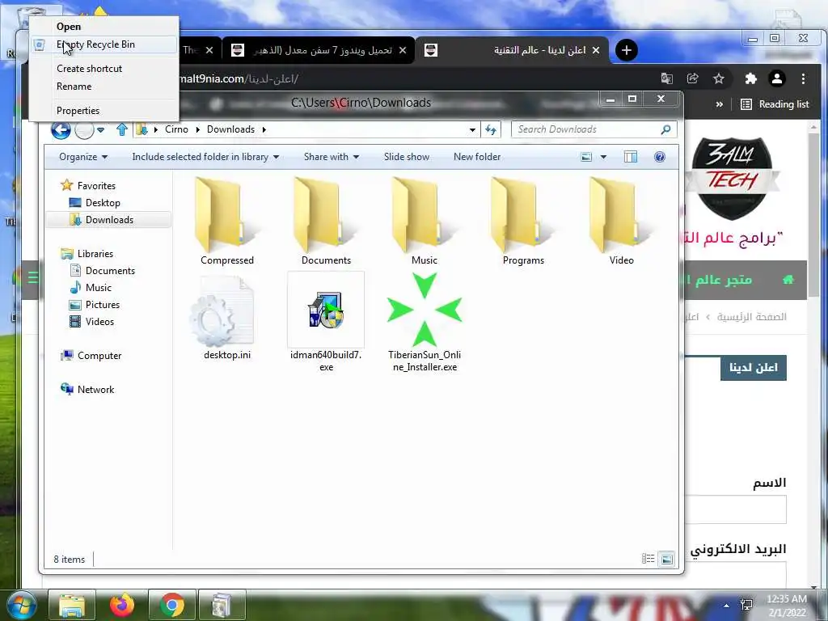Select TiberianSun_Online_Installer.exe
Image resolution: width=828 pixels, height=621 pixels.
[x=425, y=322]
